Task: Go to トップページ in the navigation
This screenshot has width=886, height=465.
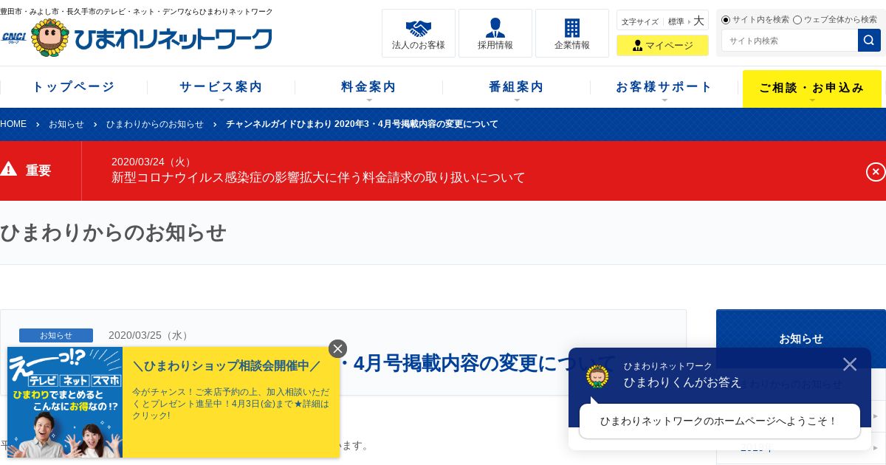Action: (x=74, y=87)
